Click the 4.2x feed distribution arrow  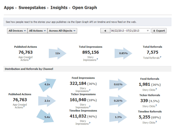[x=48, y=84]
